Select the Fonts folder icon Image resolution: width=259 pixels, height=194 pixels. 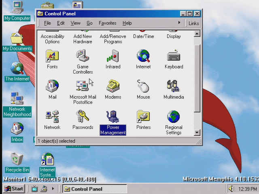tap(52, 56)
